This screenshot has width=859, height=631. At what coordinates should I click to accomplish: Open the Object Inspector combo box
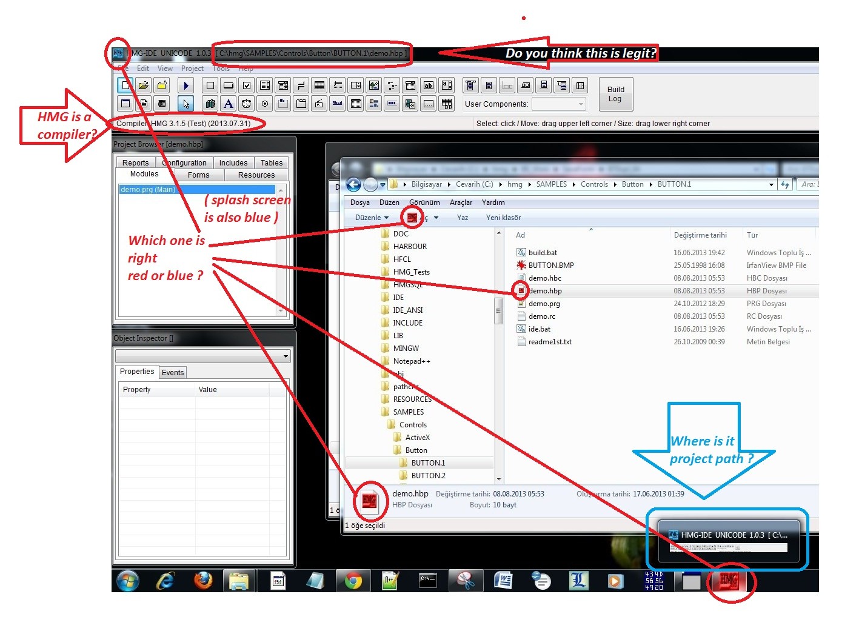(203, 356)
